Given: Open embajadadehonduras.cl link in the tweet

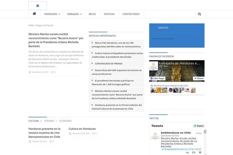Looking at the screenshot, I should point(181,149).
